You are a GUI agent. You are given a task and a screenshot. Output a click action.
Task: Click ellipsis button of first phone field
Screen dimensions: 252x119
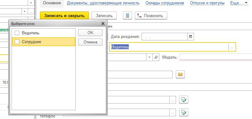(x=173, y=100)
